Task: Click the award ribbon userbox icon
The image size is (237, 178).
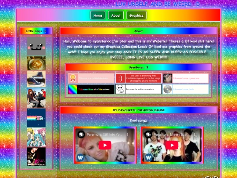Action: pos(73,78)
